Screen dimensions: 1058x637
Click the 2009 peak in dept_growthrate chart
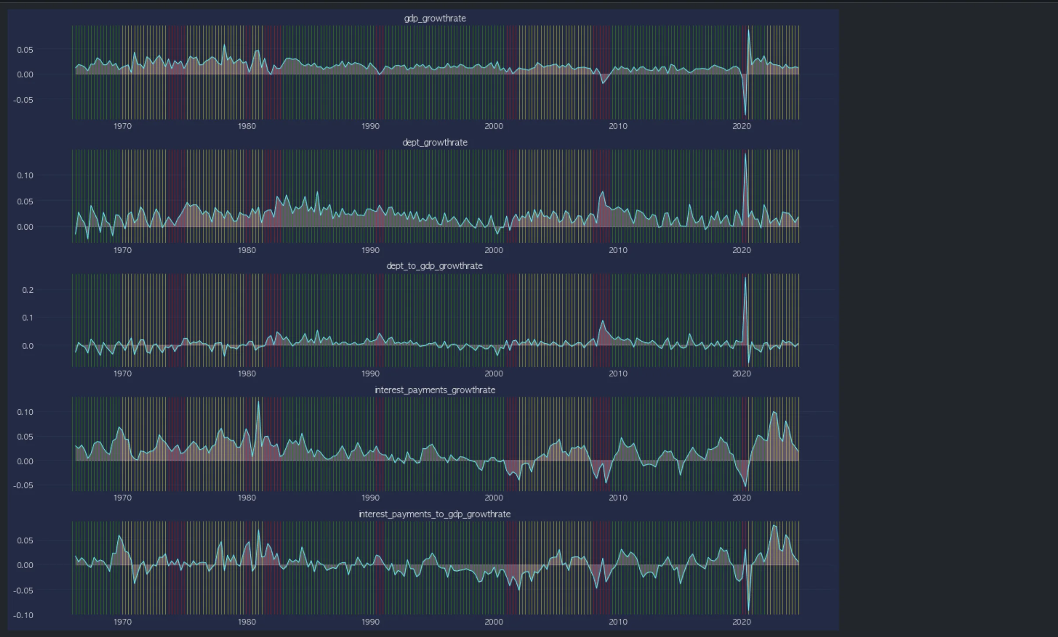coord(603,192)
